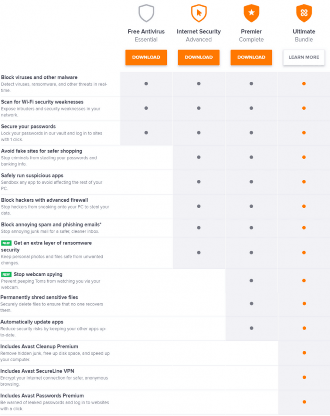Click the gray Free Antivirus dot for Secure your passwords
330x416 pixels.
(x=146, y=133)
